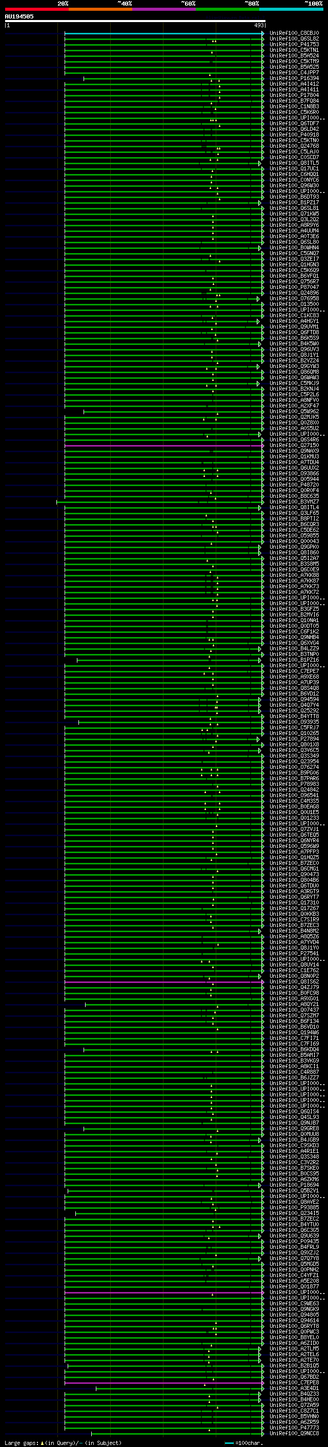Open hit UniRef100_C5KTN1
This screenshot has width=328, height=1447.
coord(294,50)
